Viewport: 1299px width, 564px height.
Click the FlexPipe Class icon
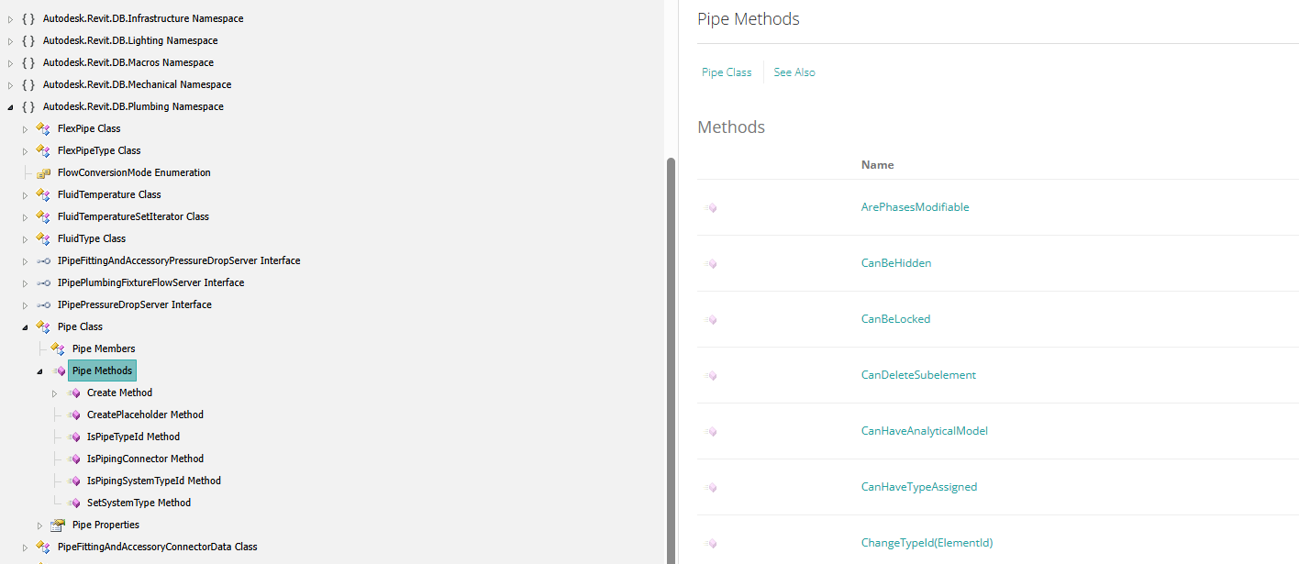[x=43, y=128]
